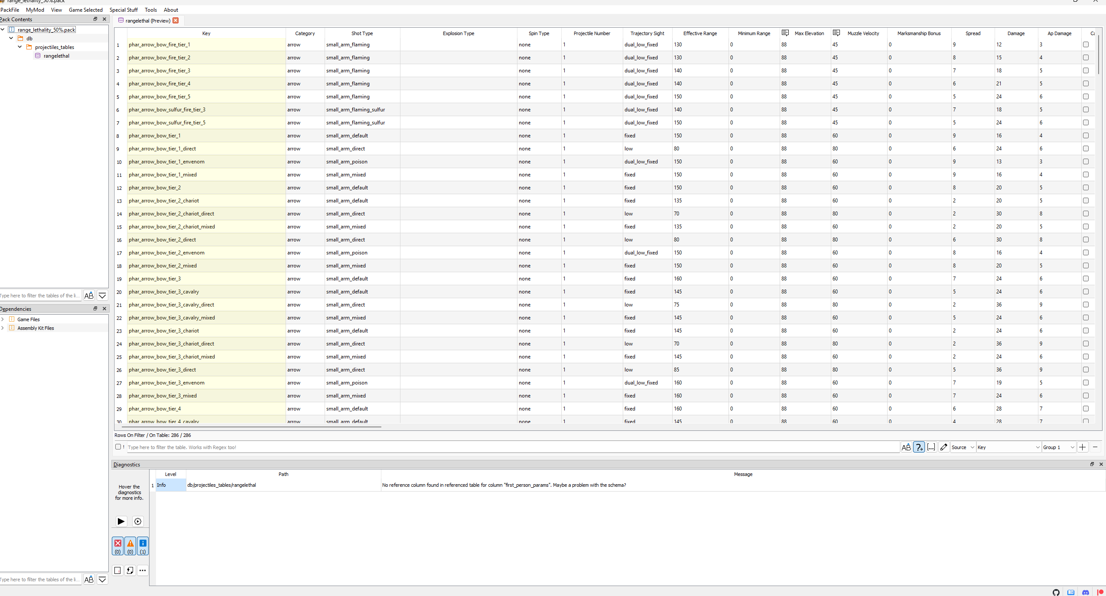The image size is (1106, 596).
Task: Tick checkbox for phar_arrow_bow_tier_1 row
Action: tap(1086, 135)
